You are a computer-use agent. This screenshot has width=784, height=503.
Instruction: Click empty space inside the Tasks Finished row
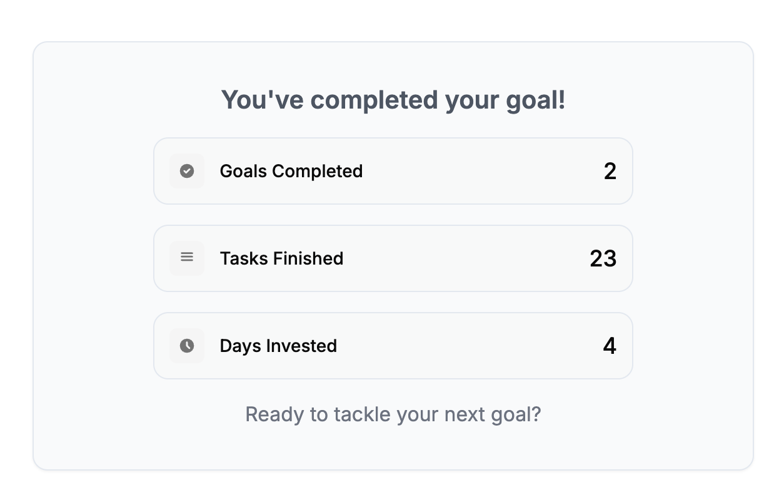tap(469, 258)
